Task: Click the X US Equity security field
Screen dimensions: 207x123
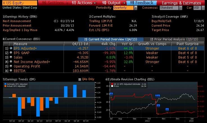Action: [x=20, y=3]
